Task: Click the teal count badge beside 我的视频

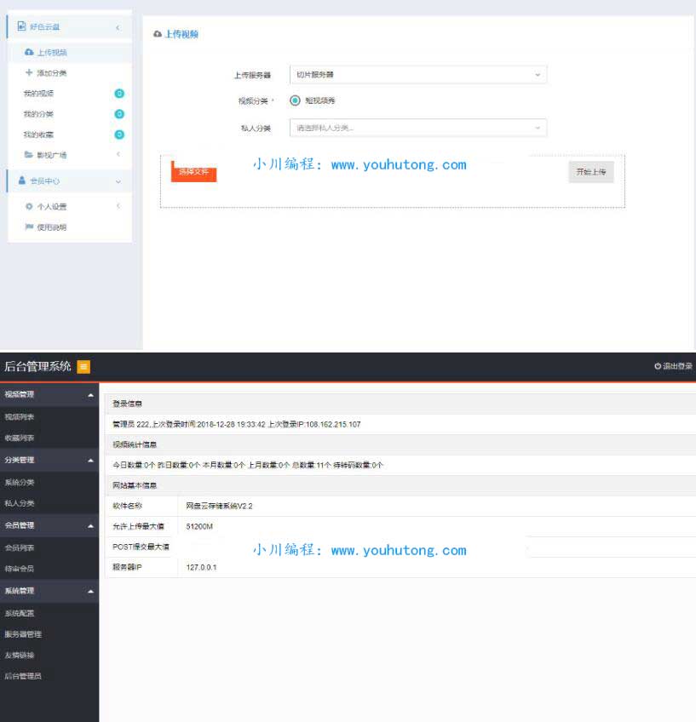Action: point(119,94)
